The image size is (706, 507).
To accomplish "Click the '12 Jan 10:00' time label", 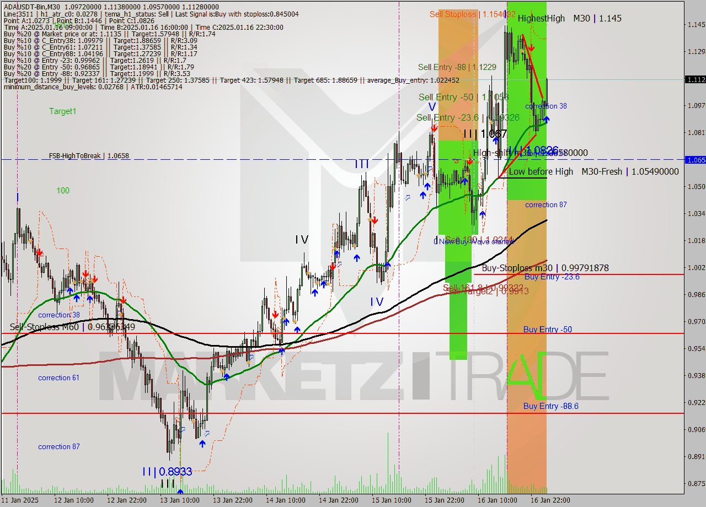I will (74, 500).
